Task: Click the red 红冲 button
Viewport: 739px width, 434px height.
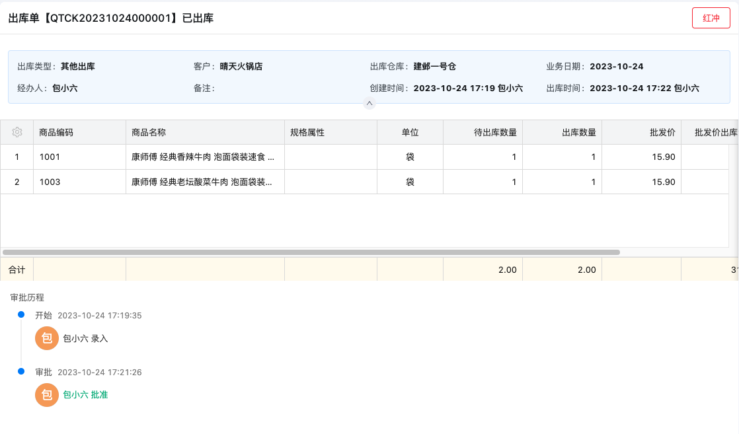Action: pyautogui.click(x=711, y=18)
